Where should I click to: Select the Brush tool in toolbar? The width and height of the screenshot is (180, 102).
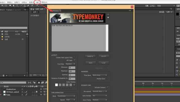[21, 6]
